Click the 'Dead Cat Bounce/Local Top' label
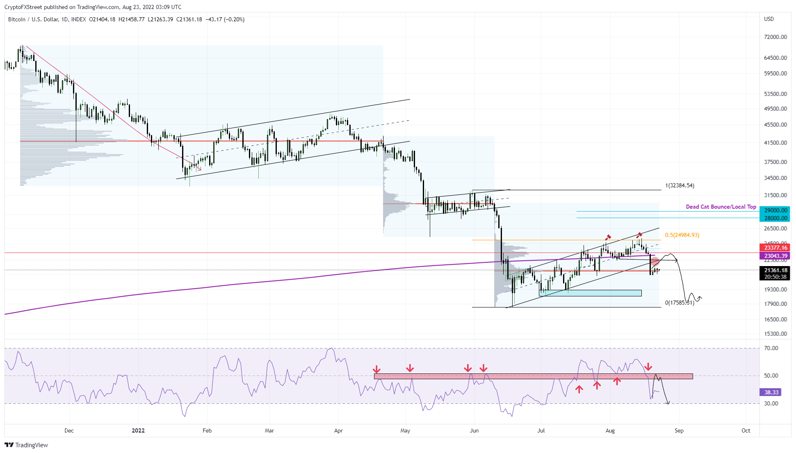 click(721, 207)
